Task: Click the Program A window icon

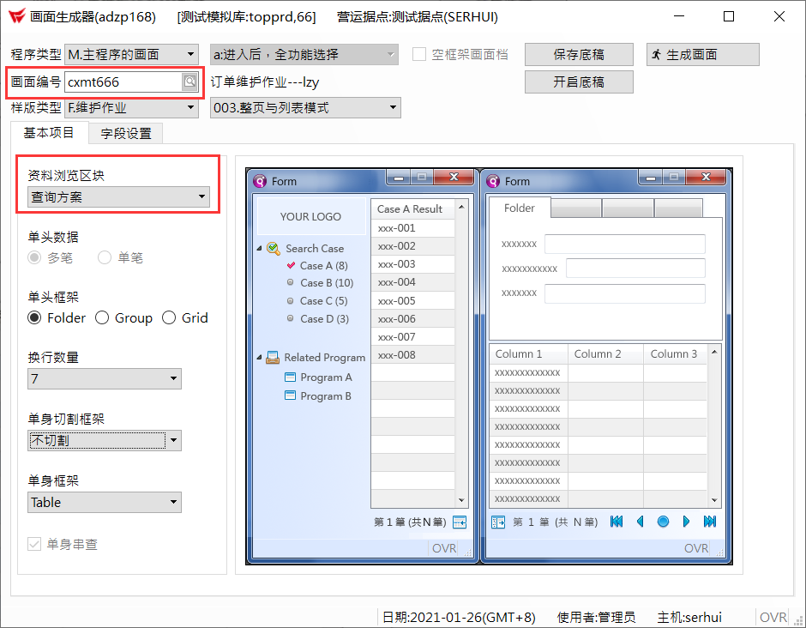Action: [291, 377]
